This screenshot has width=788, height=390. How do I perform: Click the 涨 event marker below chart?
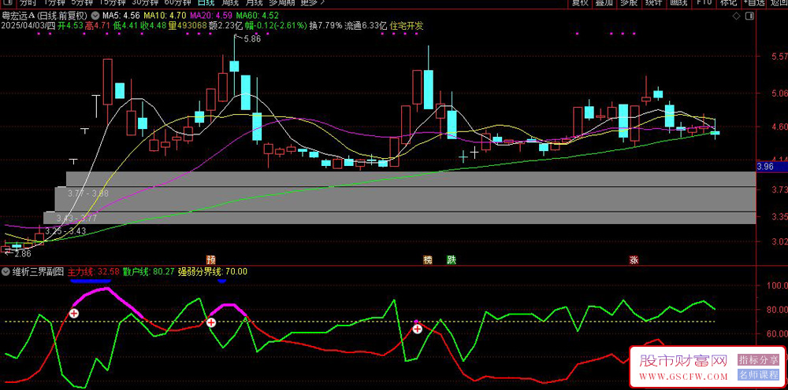pyautogui.click(x=633, y=259)
